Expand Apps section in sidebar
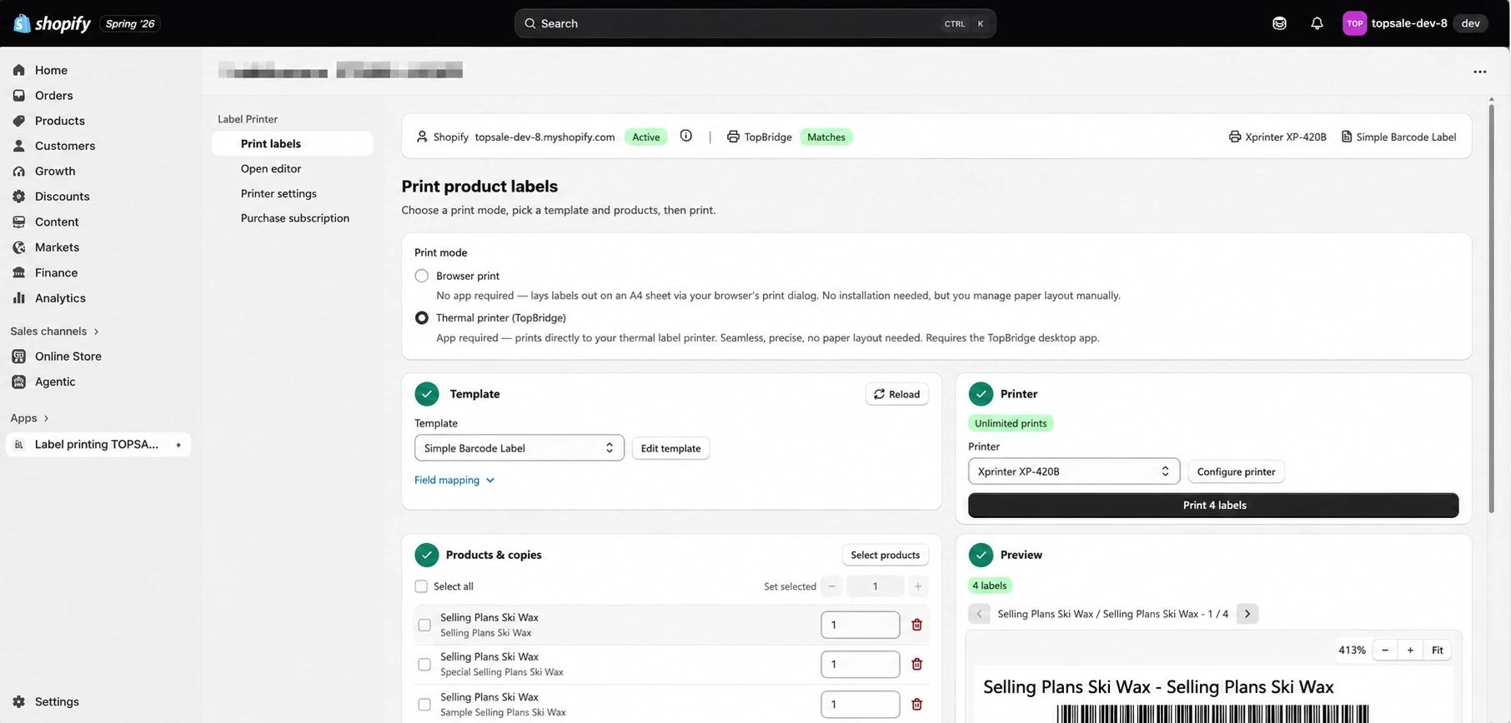 (x=29, y=418)
